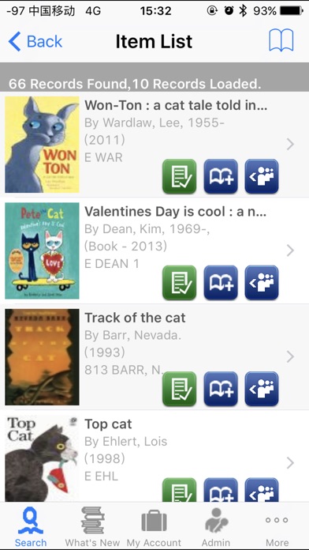Open details chevron for Valentines Day is cool
309x550 pixels.
pyautogui.click(x=290, y=251)
